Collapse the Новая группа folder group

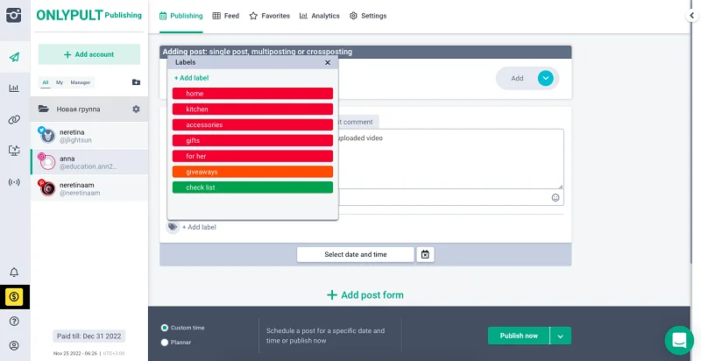(43, 110)
